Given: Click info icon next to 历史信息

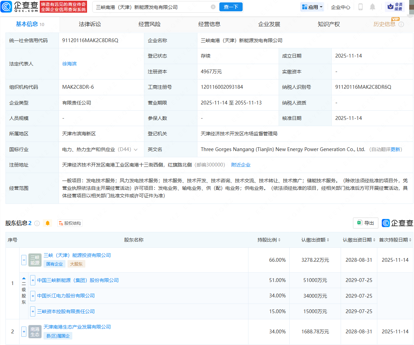Looking at the screenshot, I should click(401, 24).
